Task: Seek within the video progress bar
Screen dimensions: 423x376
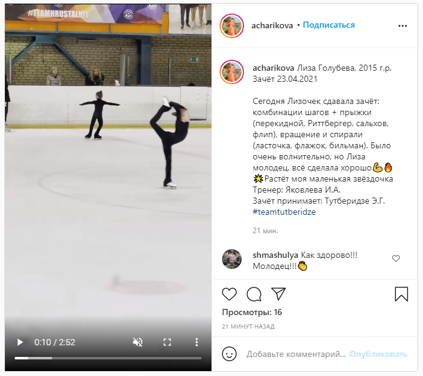Action: pos(108,358)
